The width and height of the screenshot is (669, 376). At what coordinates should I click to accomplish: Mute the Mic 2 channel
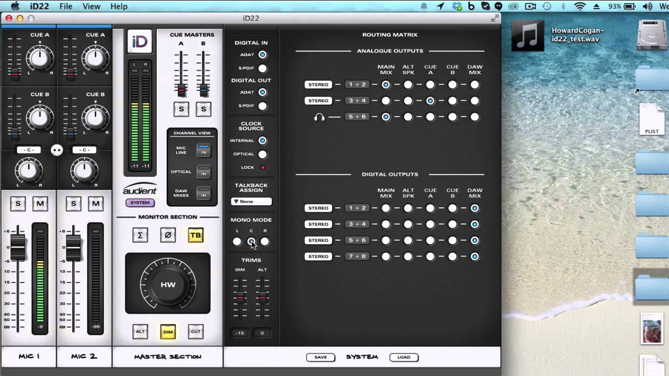pos(95,204)
